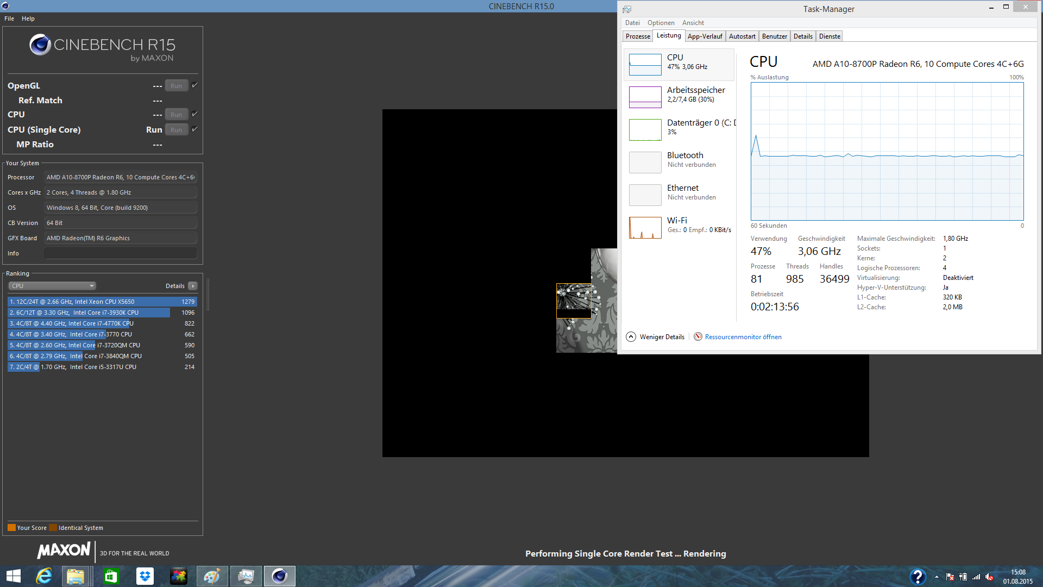Open Ressourcenmonitor öffnen link
The image size is (1043, 587).
click(743, 337)
